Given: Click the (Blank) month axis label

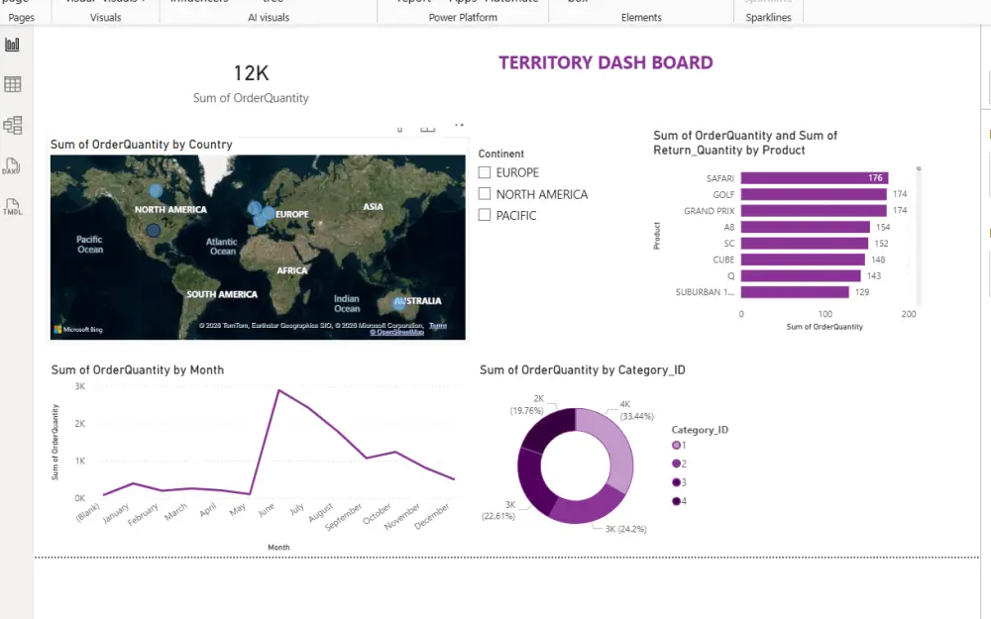Looking at the screenshot, I should (x=88, y=512).
